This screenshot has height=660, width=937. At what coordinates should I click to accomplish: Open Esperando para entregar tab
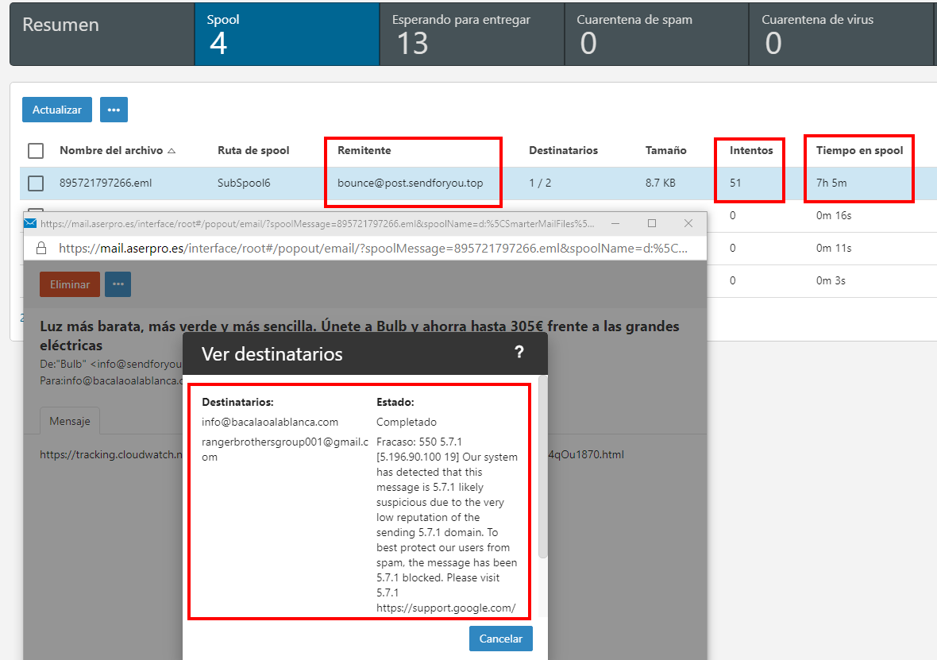[x=472, y=34]
